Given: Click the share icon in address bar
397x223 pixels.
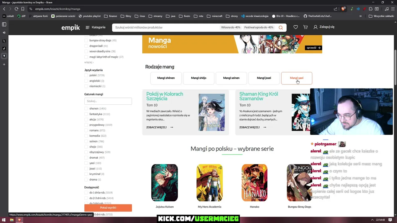Looking at the screenshot, I should [336, 9].
